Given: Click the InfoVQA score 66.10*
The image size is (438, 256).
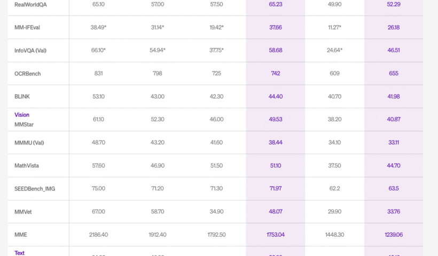Looking at the screenshot, I should pyautogui.click(x=98, y=50).
